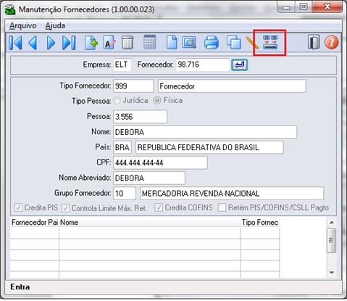Click the Nome column header in grid
Viewport: 347px width, 301px height.
(150, 223)
